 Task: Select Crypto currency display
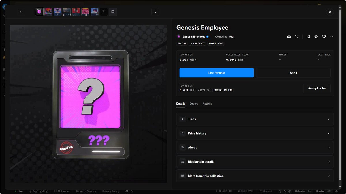pos(320,191)
